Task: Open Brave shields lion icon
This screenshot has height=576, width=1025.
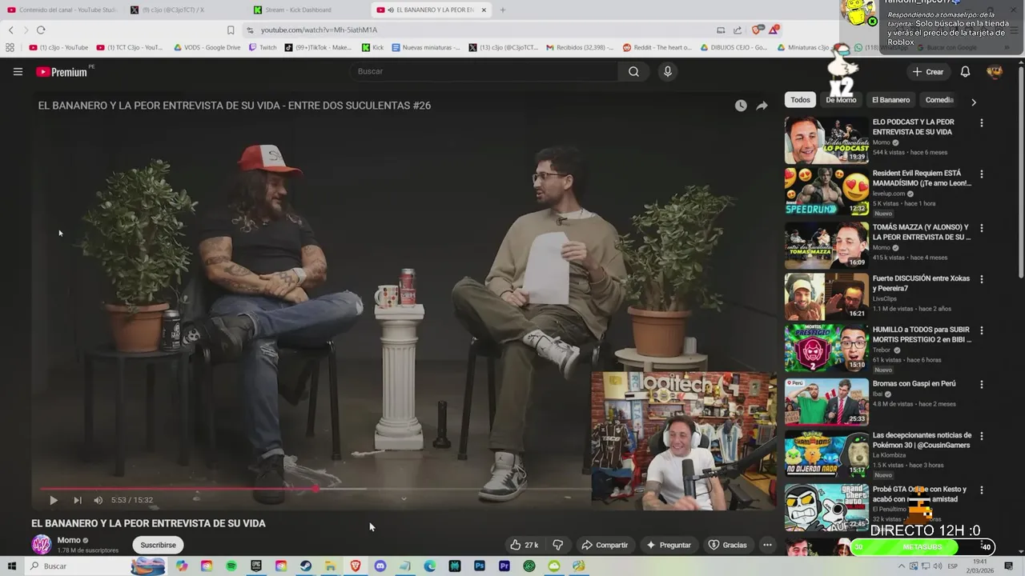Action: (757, 30)
